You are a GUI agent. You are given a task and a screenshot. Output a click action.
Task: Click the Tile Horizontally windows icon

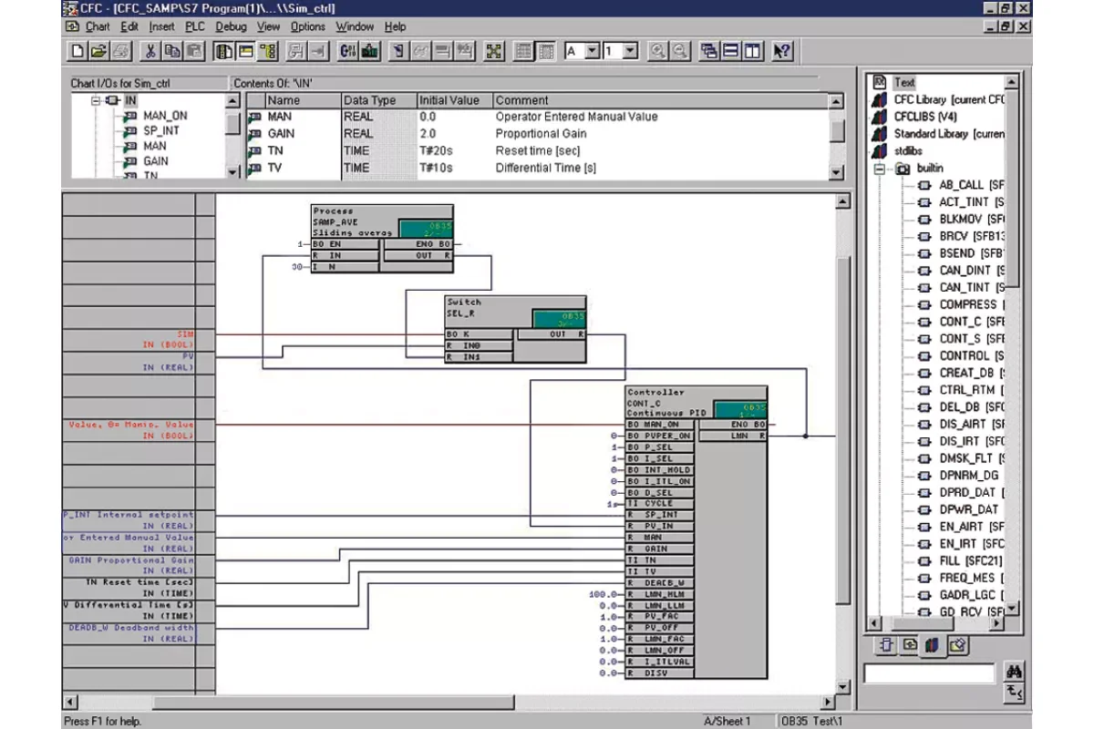(731, 52)
